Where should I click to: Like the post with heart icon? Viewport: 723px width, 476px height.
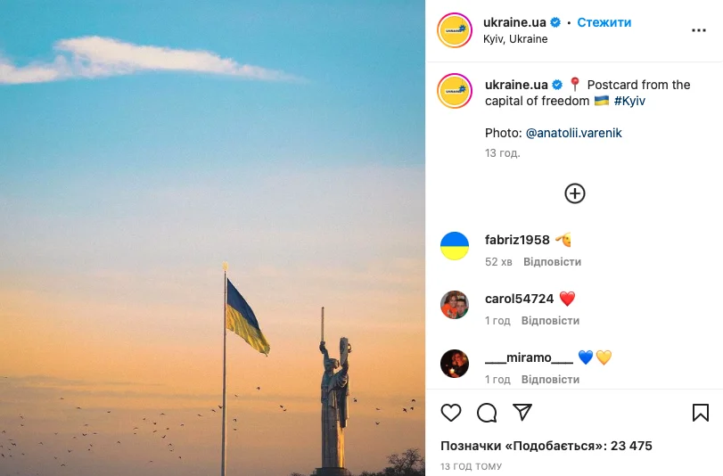(451, 413)
